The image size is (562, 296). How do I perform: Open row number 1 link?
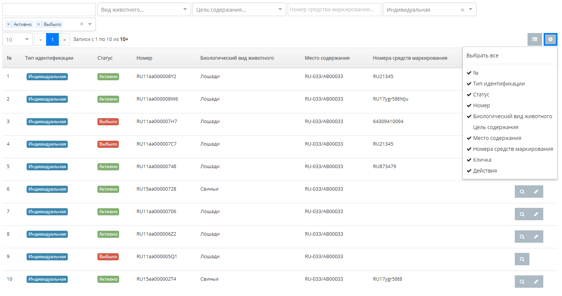(8, 77)
